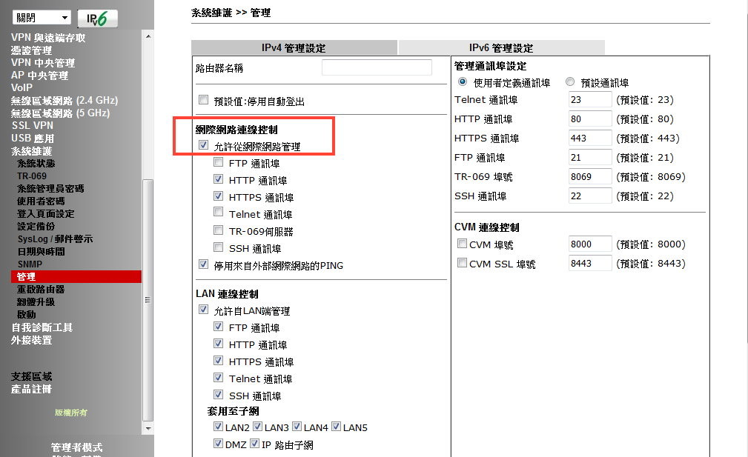Switch to IPv6 管理設定 tab
Screen dimensions: 748x457
501,48
